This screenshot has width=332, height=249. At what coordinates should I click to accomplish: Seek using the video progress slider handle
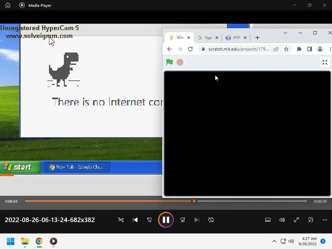pos(194,201)
